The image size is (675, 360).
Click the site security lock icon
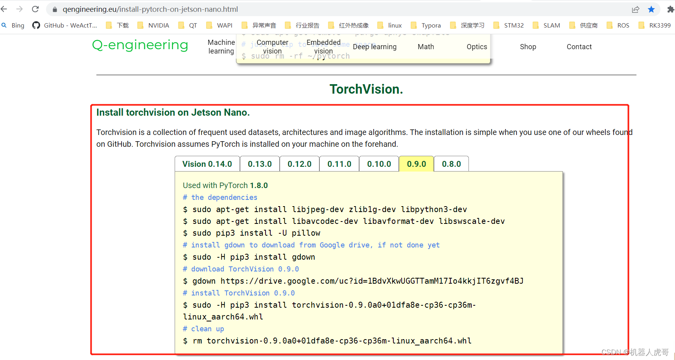54,9
